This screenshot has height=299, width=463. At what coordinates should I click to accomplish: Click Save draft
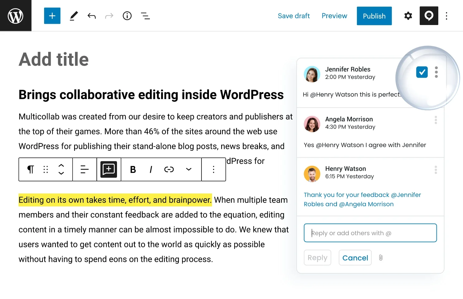point(294,16)
